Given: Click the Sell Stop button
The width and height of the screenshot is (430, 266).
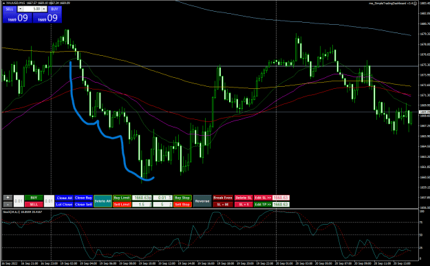Looking at the screenshot, I should point(182,205).
